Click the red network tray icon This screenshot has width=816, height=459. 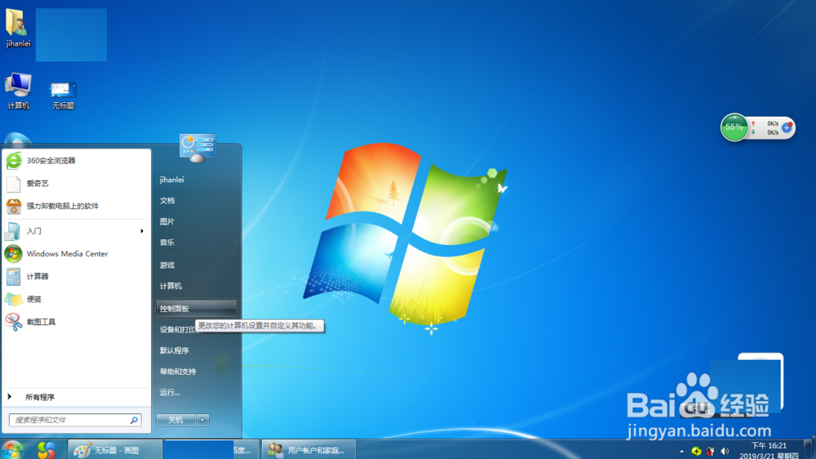tap(711, 451)
